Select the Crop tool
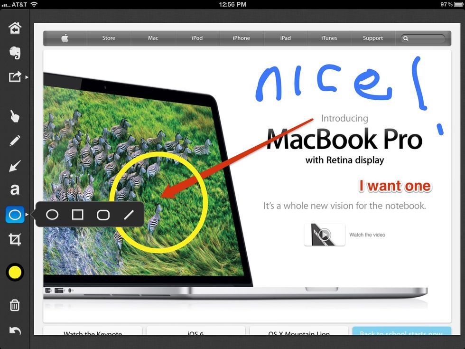Viewport: 465px width, 349px height. [15, 240]
